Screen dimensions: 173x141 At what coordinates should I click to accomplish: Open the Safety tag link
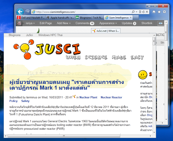point(25,101)
